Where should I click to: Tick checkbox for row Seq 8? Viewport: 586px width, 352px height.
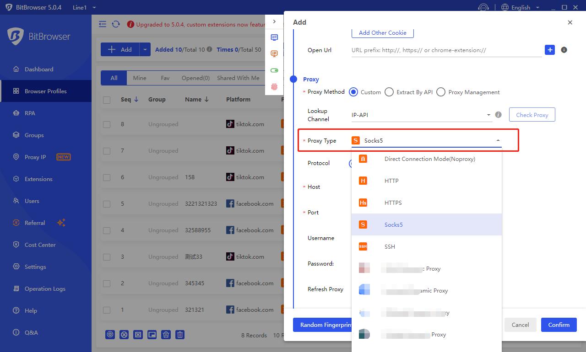[107, 124]
